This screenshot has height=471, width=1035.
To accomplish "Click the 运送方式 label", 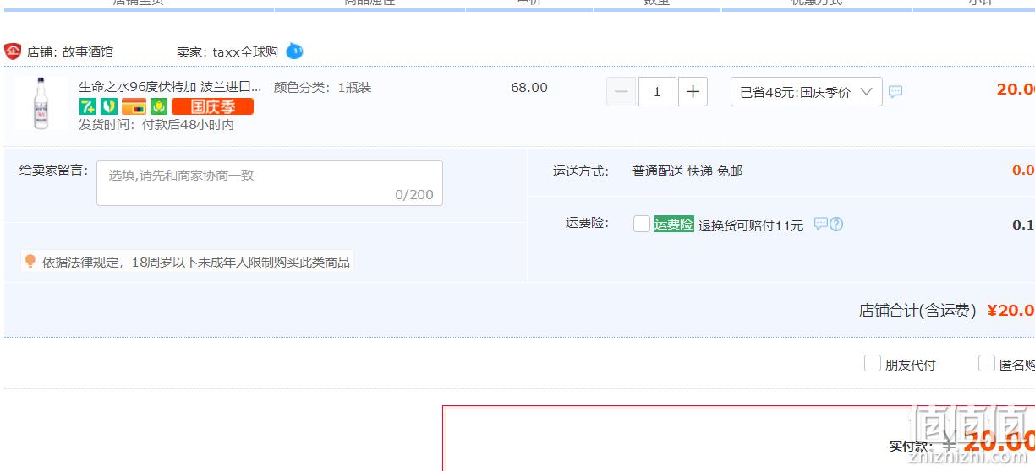I will tap(581, 171).
